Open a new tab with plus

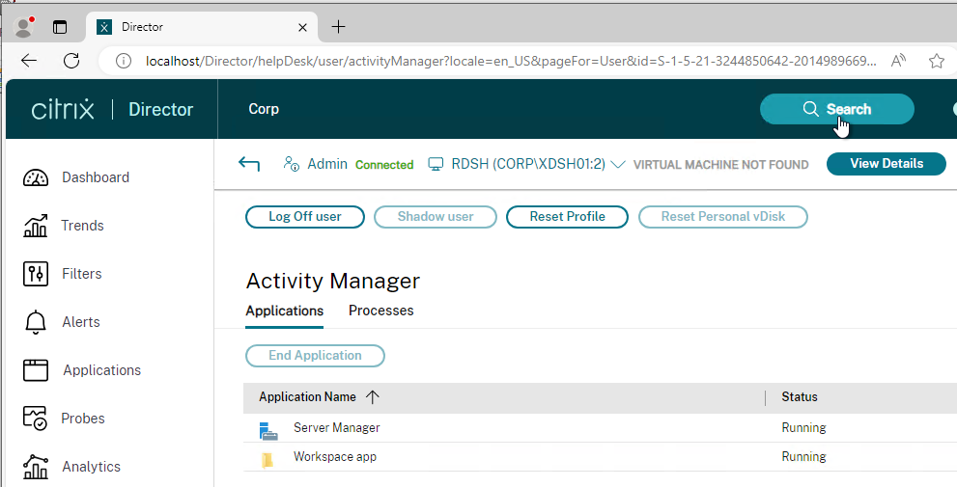338,27
